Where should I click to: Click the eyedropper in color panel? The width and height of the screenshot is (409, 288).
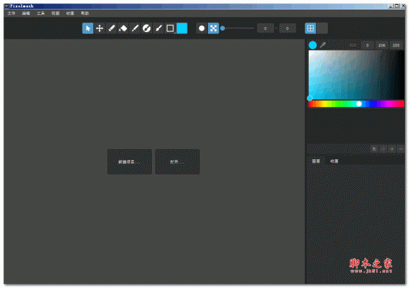click(323, 45)
